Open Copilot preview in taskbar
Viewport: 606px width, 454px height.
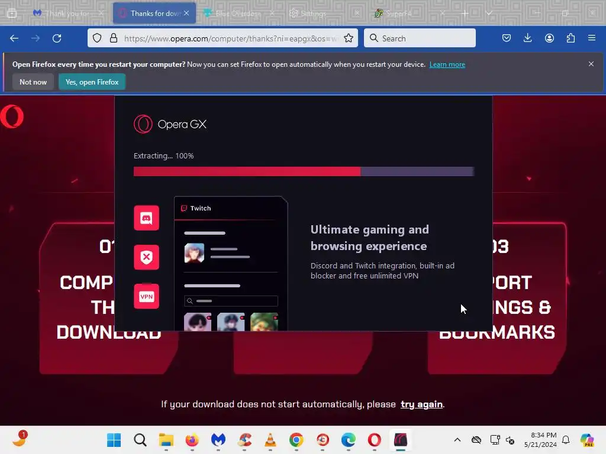pyautogui.click(x=587, y=440)
